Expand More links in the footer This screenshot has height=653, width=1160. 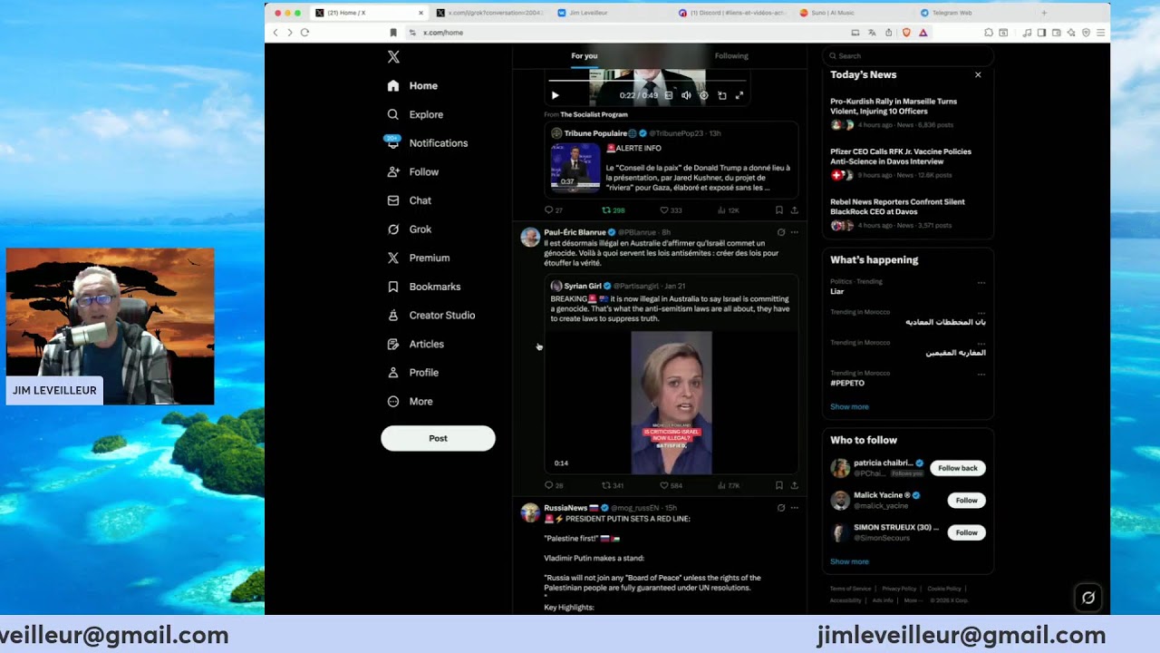point(912,600)
